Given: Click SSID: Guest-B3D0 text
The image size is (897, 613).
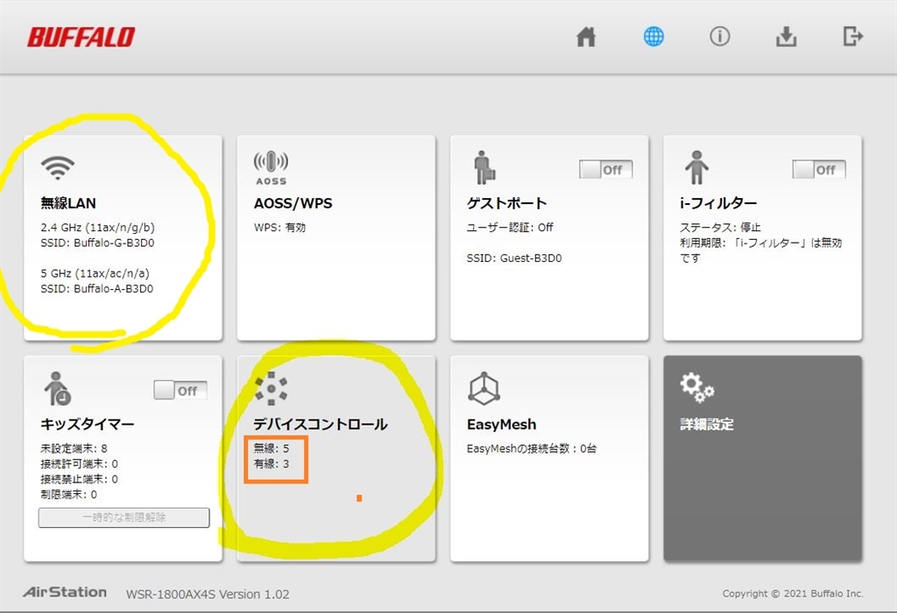Looking at the screenshot, I should (x=514, y=257).
